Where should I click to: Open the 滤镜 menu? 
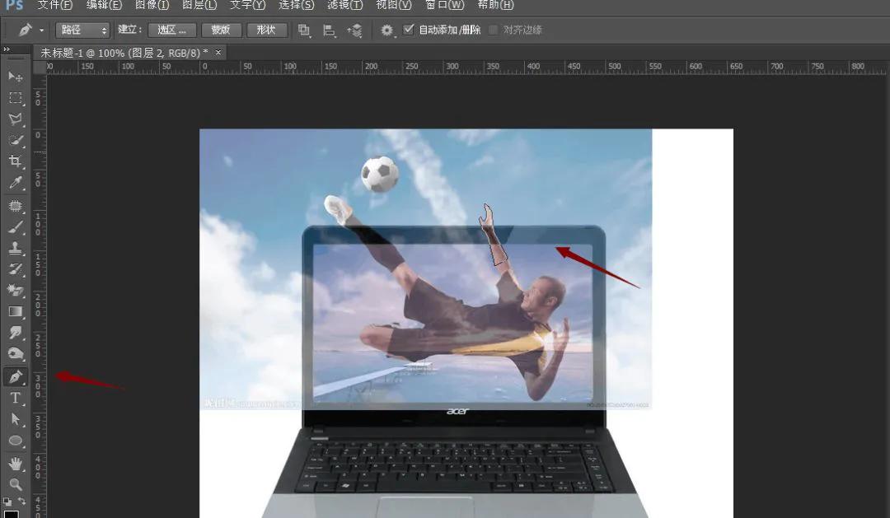tap(345, 6)
